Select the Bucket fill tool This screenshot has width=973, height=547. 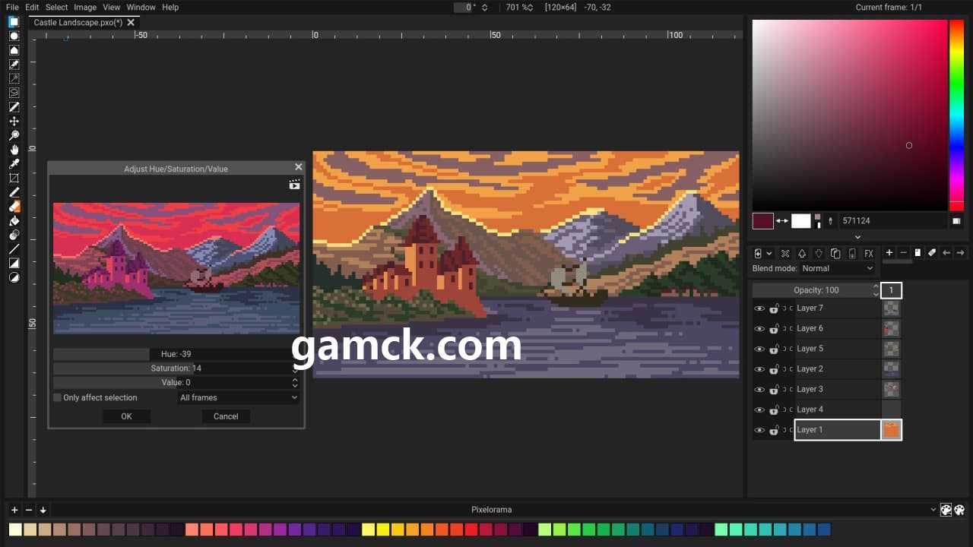[14, 220]
